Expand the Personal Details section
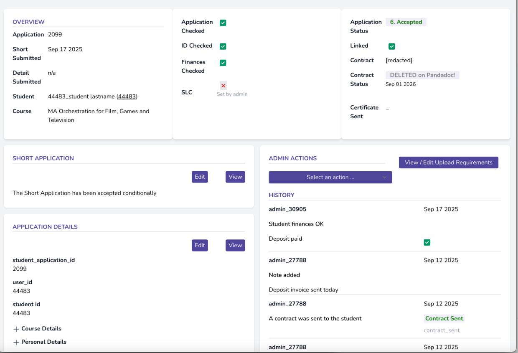This screenshot has height=353, width=518. pyautogui.click(x=40, y=342)
